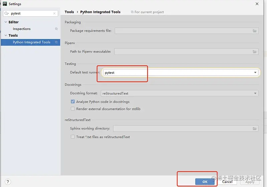267x187 pixels.
Task: Open the Default test runner dropdown
Action: pyautogui.click(x=255, y=73)
